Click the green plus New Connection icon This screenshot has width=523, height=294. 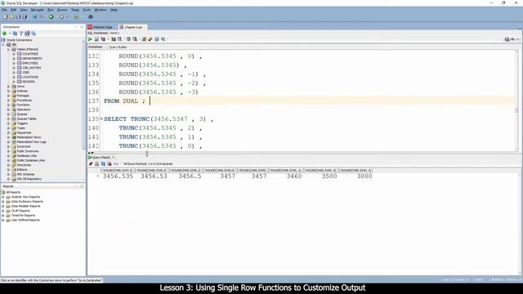(x=4, y=33)
